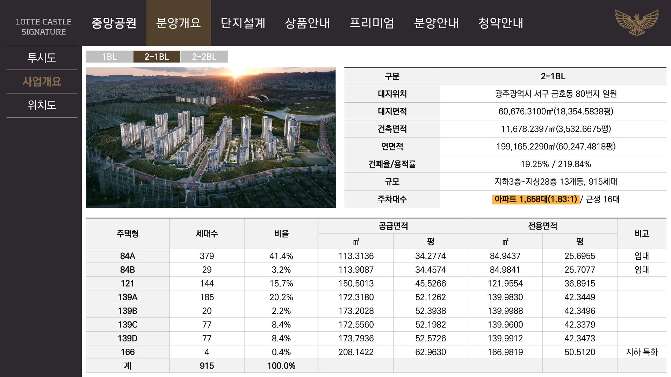Select the 2-1BL tab

click(x=157, y=57)
